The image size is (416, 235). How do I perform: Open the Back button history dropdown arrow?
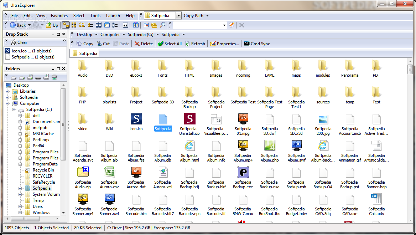click(29, 25)
